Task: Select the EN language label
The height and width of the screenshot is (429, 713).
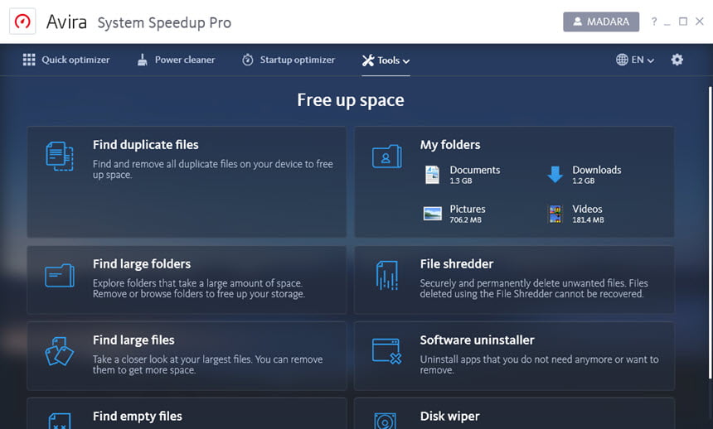Action: tap(638, 60)
